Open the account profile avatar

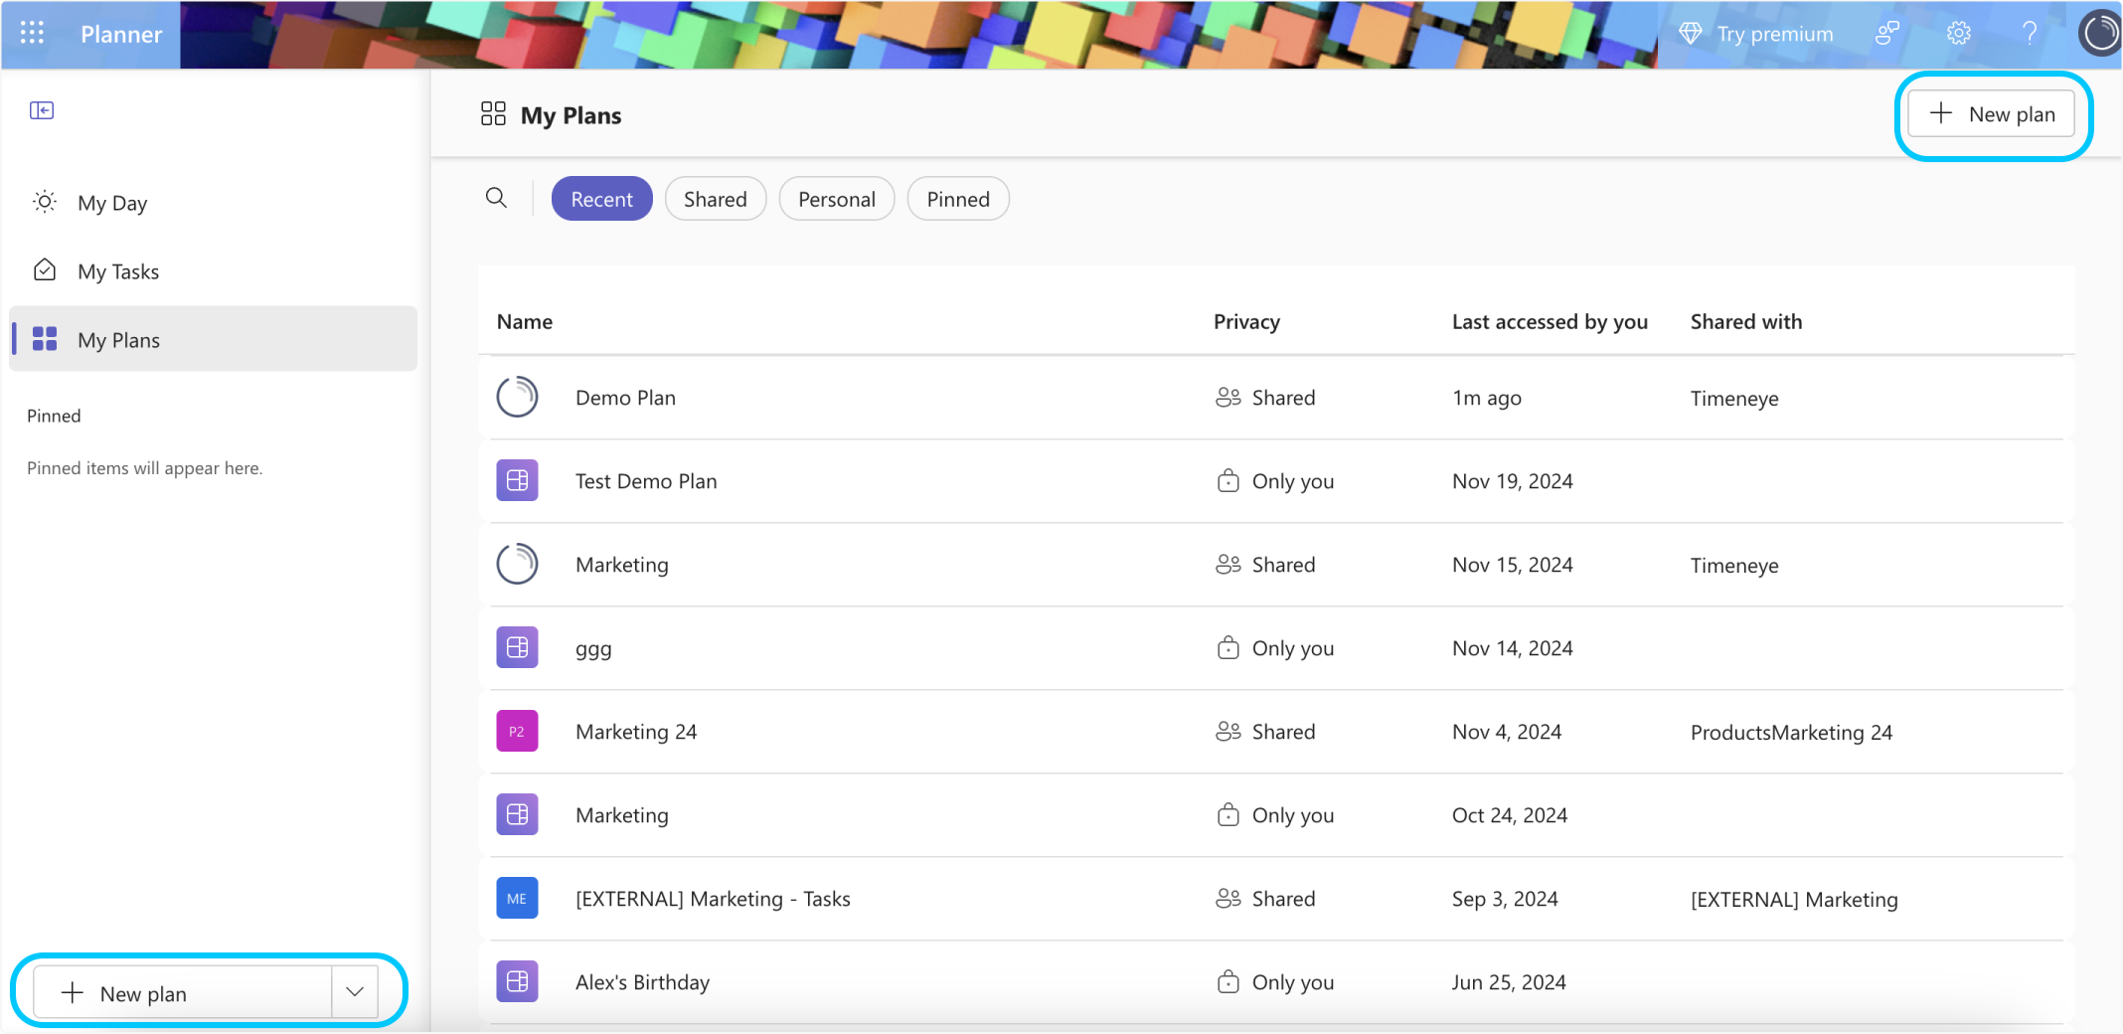2099,34
